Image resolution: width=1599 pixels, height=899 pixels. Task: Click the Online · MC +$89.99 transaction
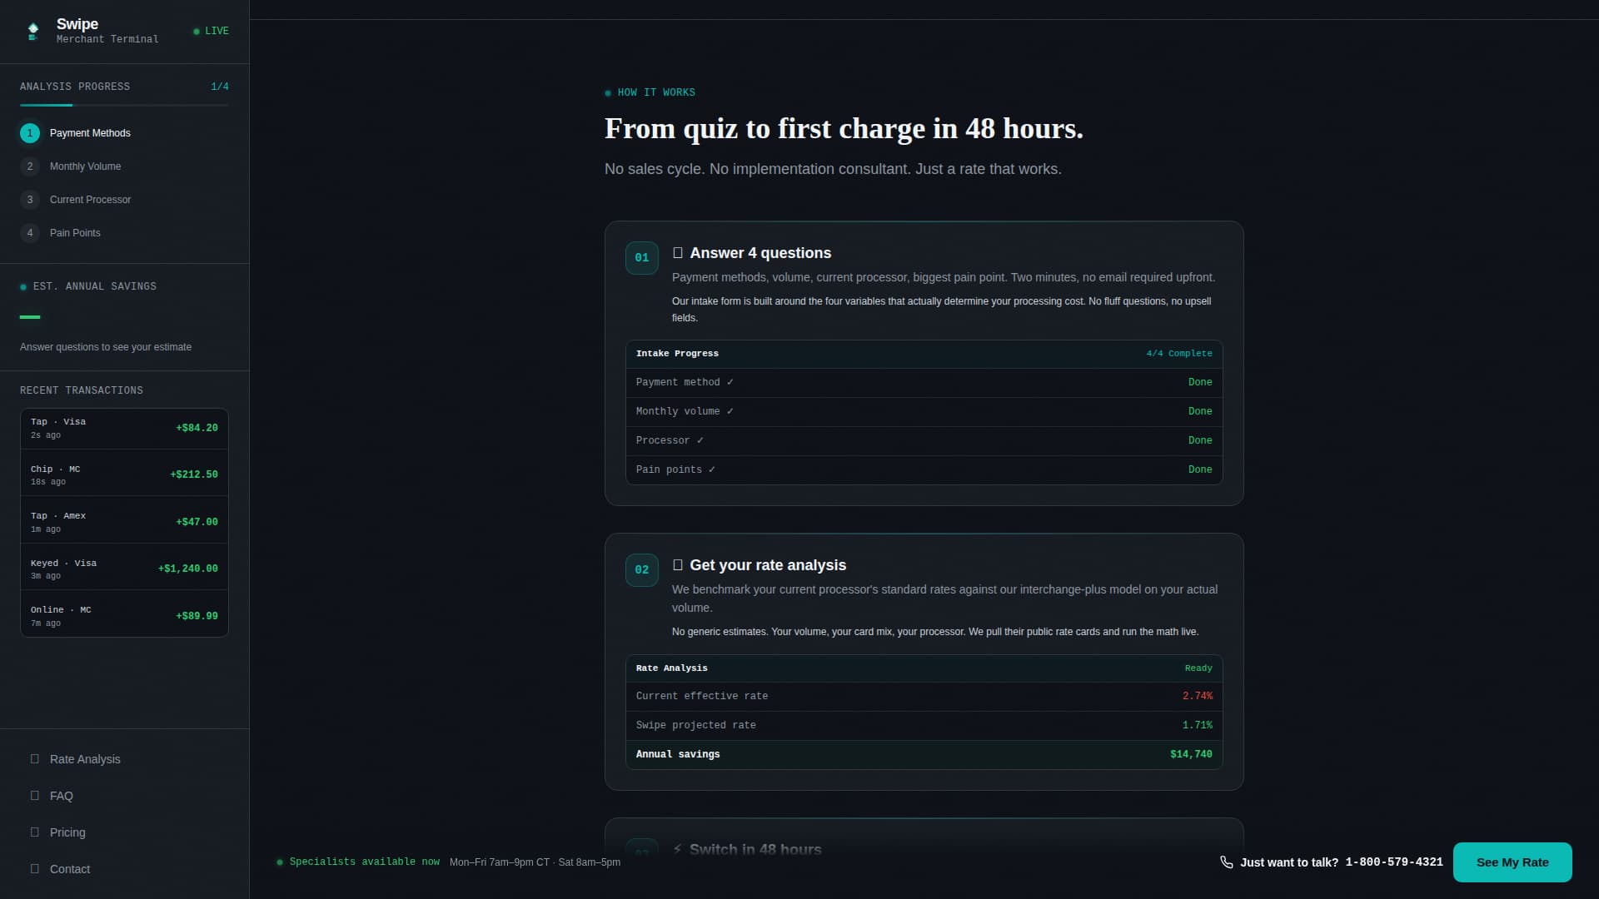click(124, 616)
